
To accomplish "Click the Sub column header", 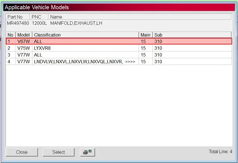I will click(x=192, y=35).
